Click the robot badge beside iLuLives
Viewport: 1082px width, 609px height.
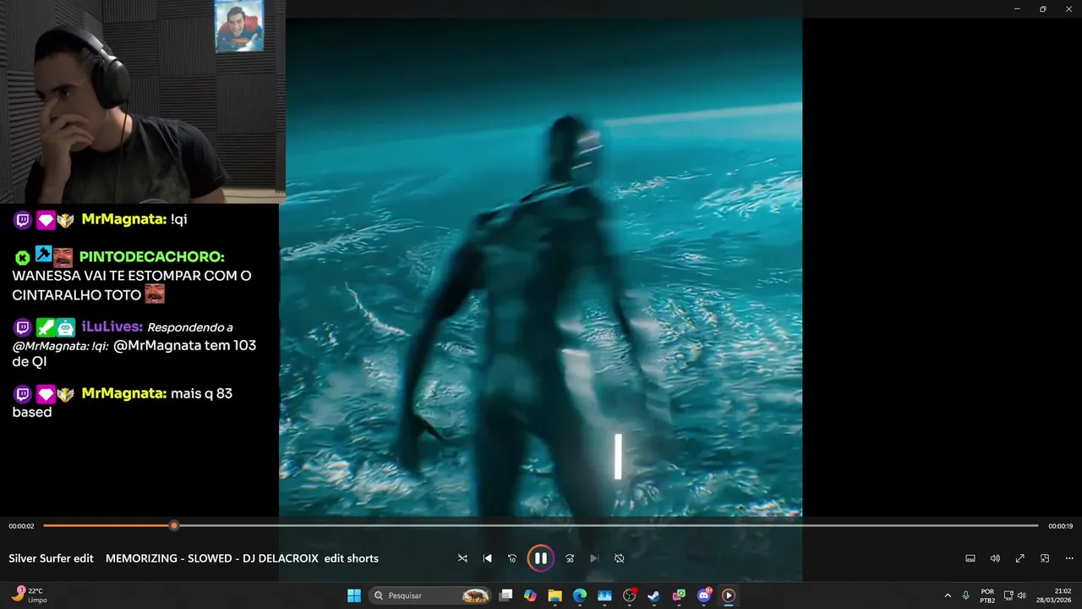66,327
